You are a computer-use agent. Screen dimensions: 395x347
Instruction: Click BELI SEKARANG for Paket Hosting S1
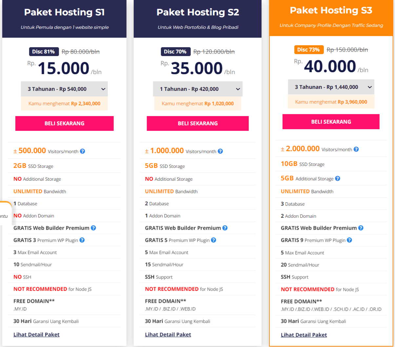pyautogui.click(x=65, y=123)
